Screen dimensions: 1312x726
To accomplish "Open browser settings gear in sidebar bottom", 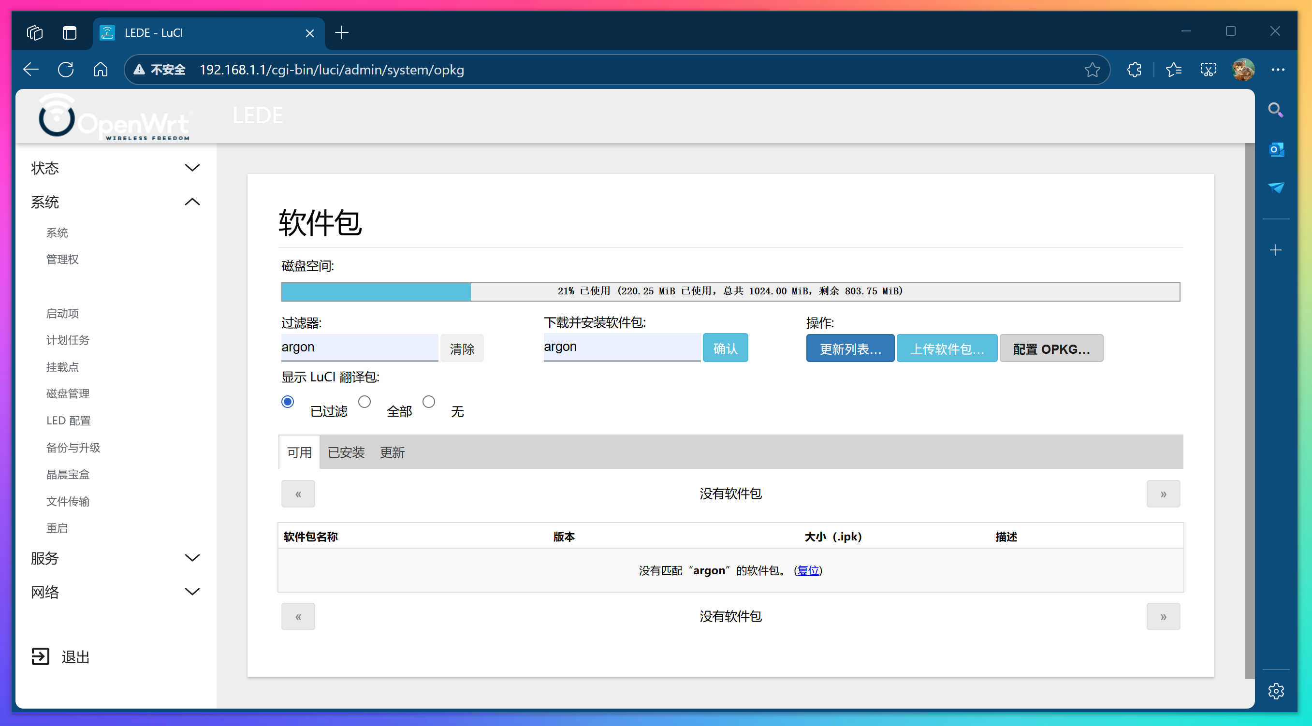I will 1276,691.
